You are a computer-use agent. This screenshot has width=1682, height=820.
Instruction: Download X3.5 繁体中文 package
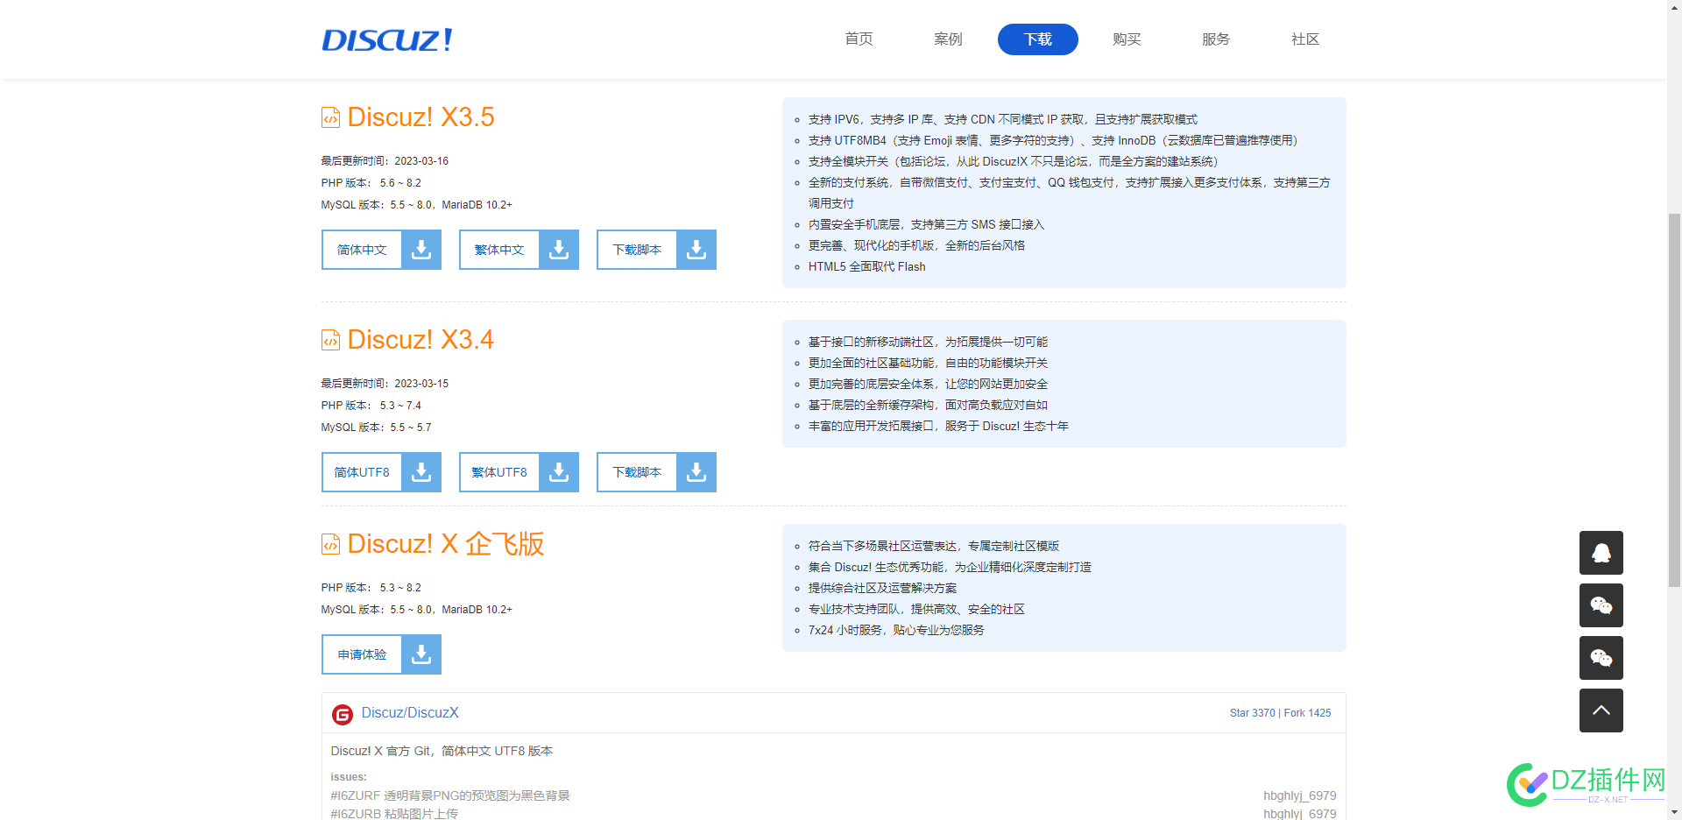point(499,250)
